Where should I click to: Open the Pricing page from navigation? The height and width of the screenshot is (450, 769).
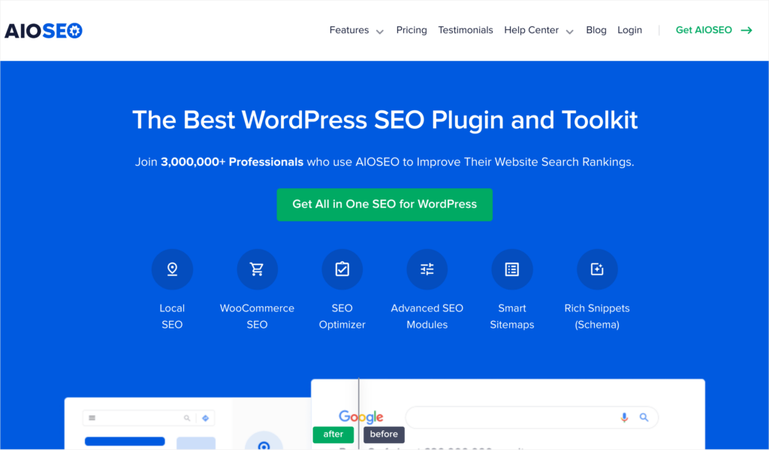(x=412, y=30)
